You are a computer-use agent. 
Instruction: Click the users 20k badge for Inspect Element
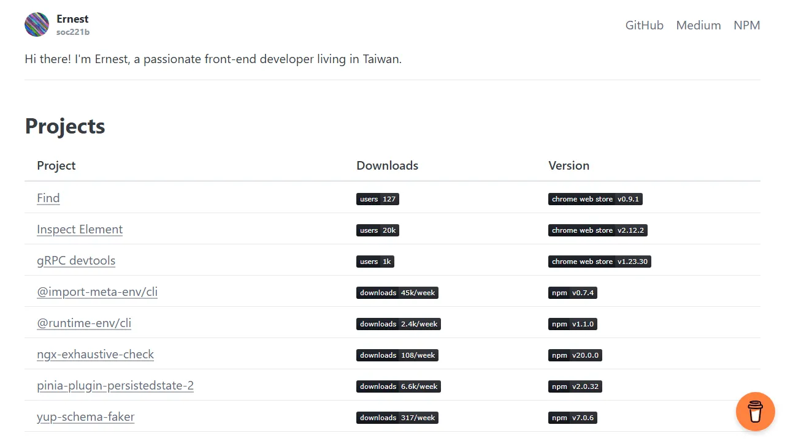click(x=377, y=230)
